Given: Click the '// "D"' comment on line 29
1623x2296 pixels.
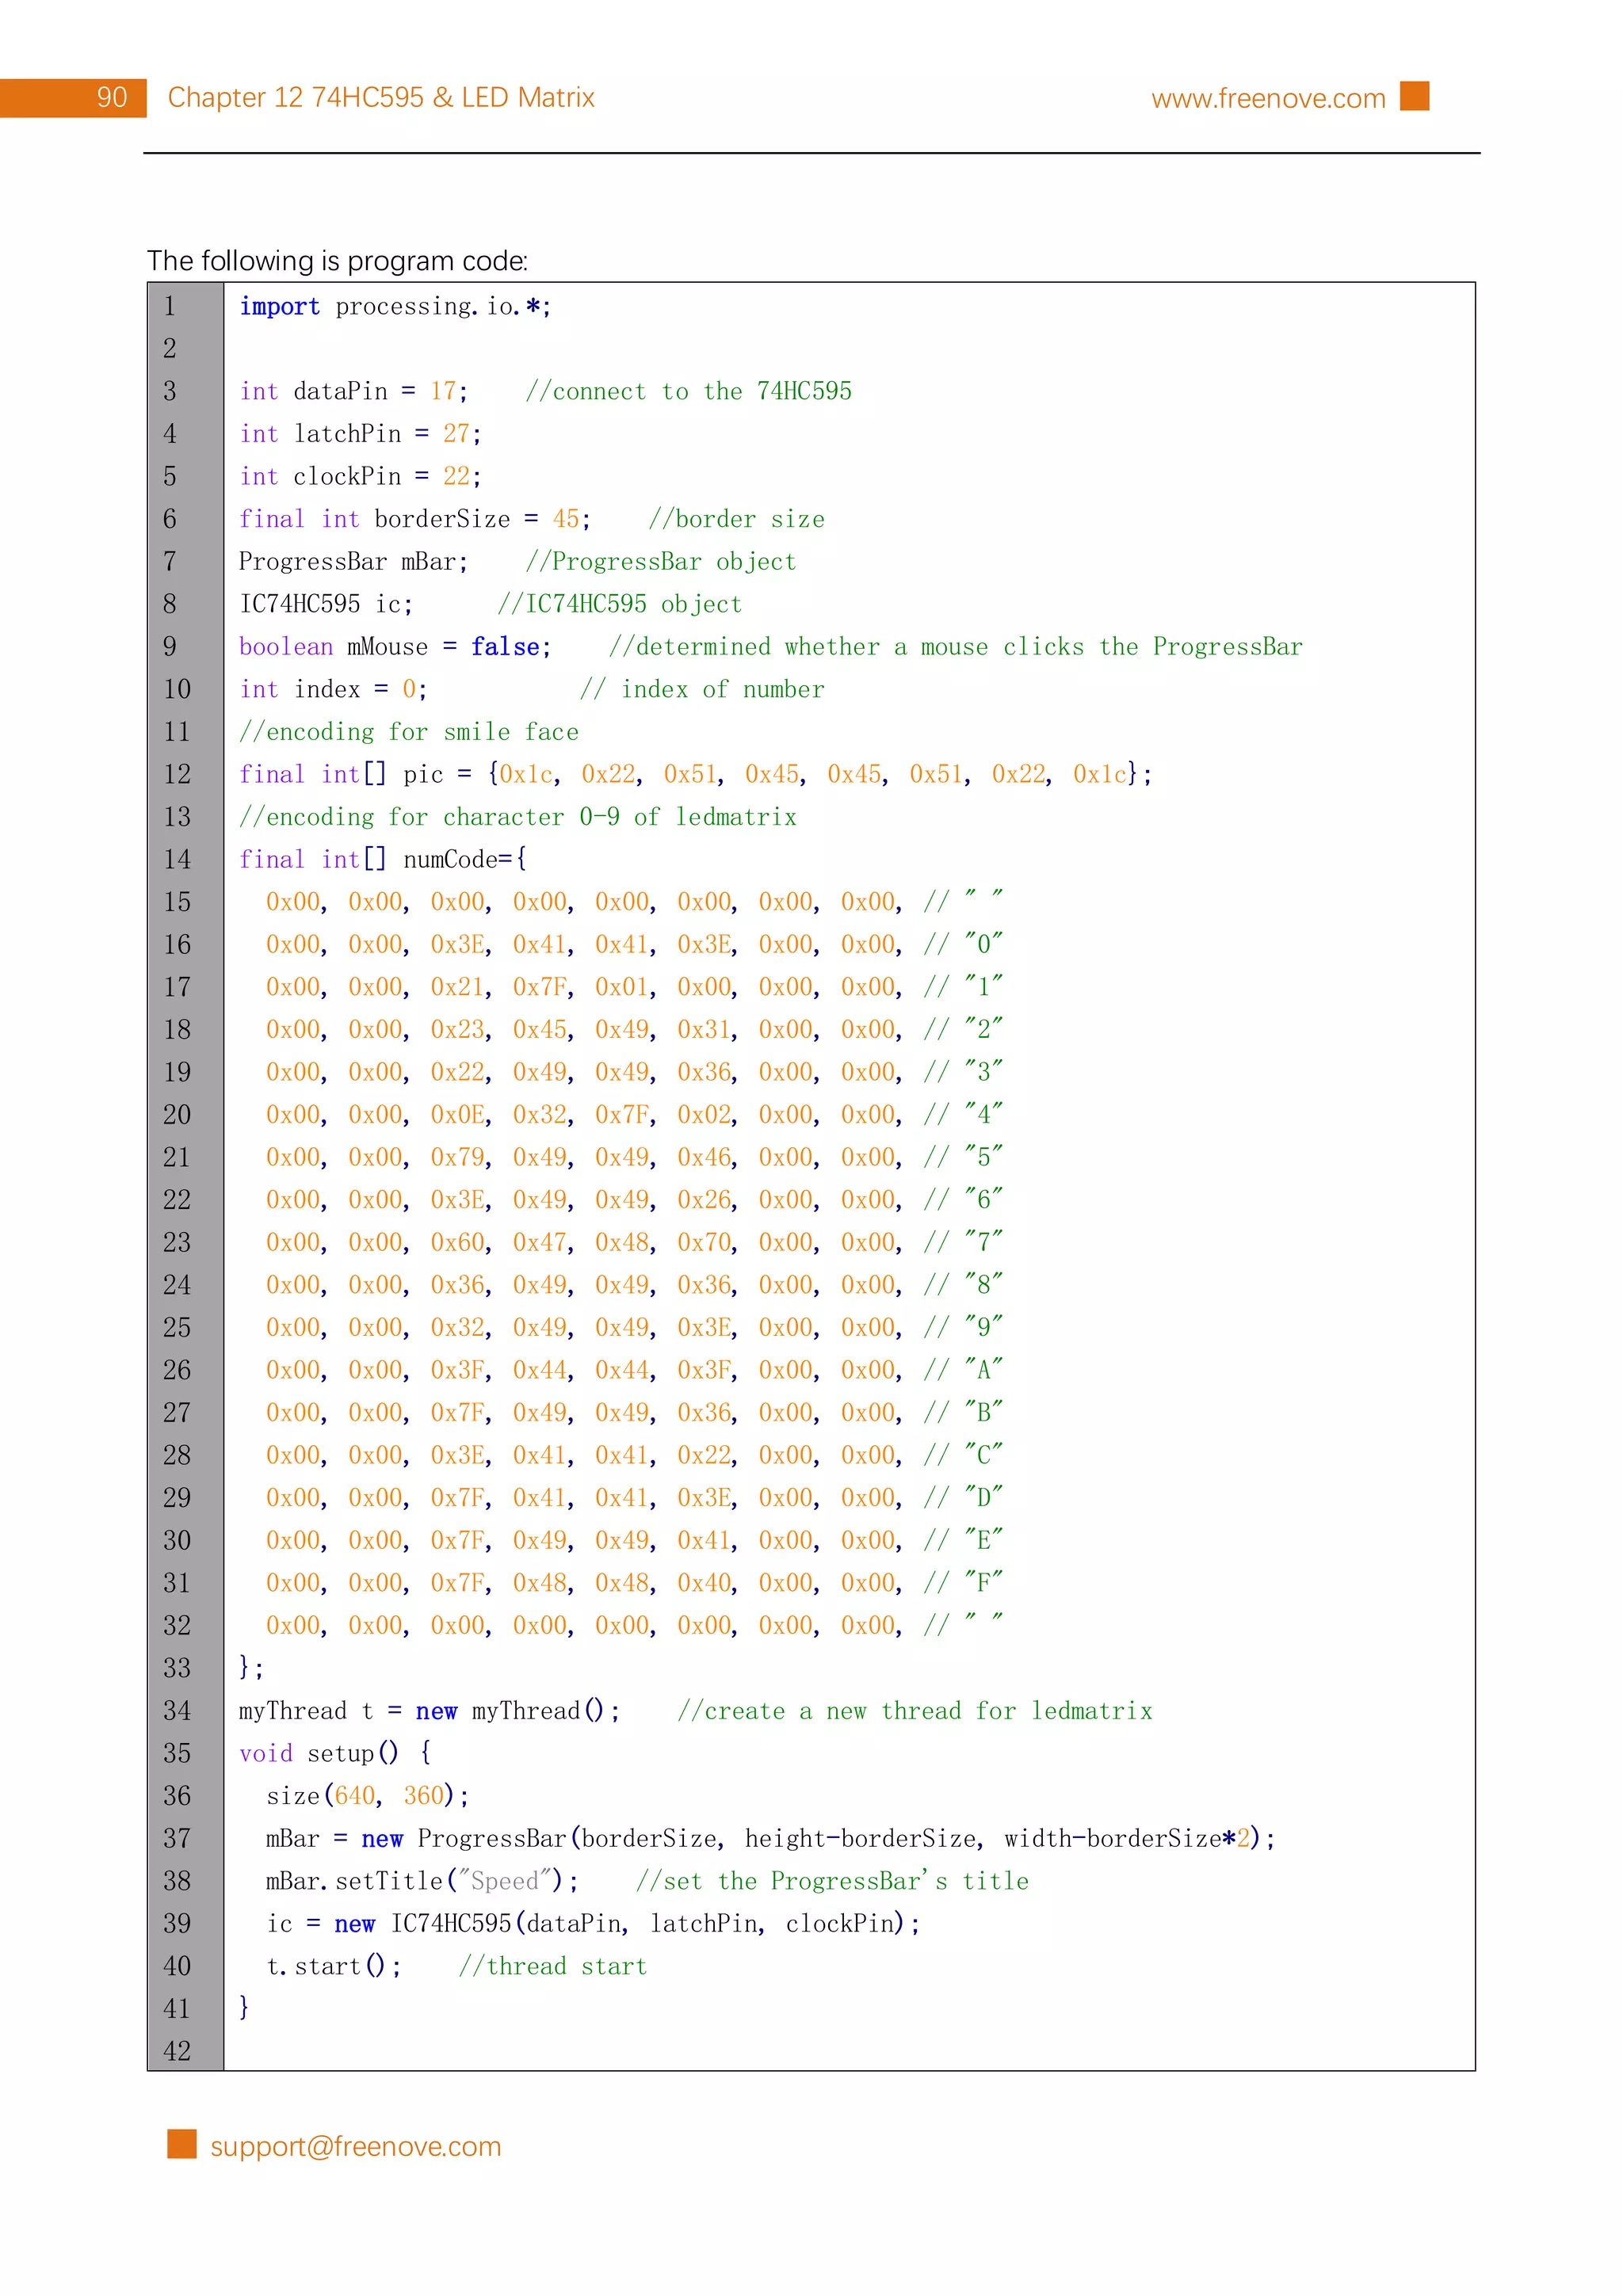Looking at the screenshot, I should pyautogui.click(x=963, y=1497).
